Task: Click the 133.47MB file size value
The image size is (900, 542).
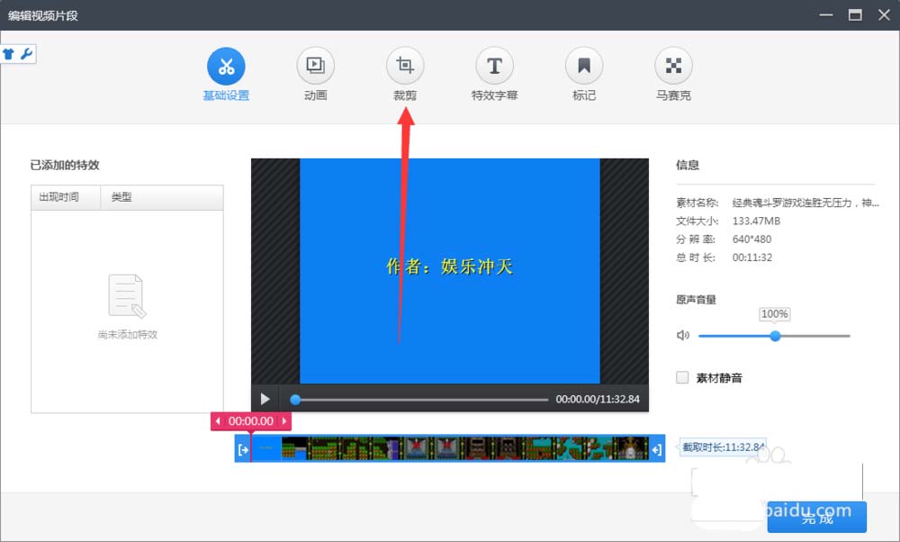Action: (x=756, y=221)
